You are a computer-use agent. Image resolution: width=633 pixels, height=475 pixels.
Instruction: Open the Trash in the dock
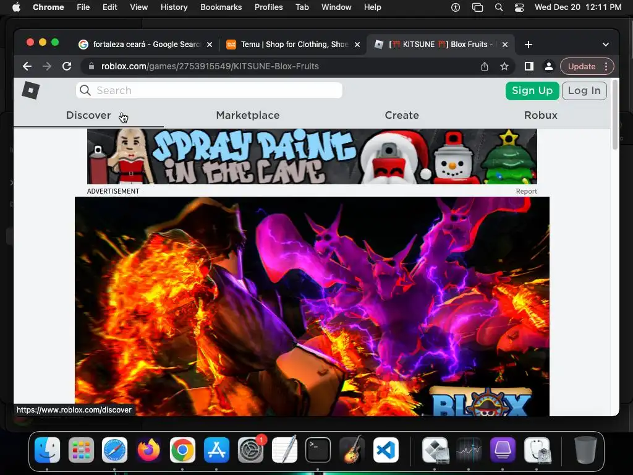tap(585, 450)
